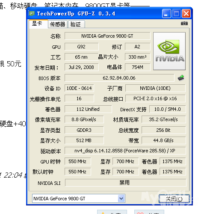Click the driver version nv4_disp field

(x=125, y=151)
